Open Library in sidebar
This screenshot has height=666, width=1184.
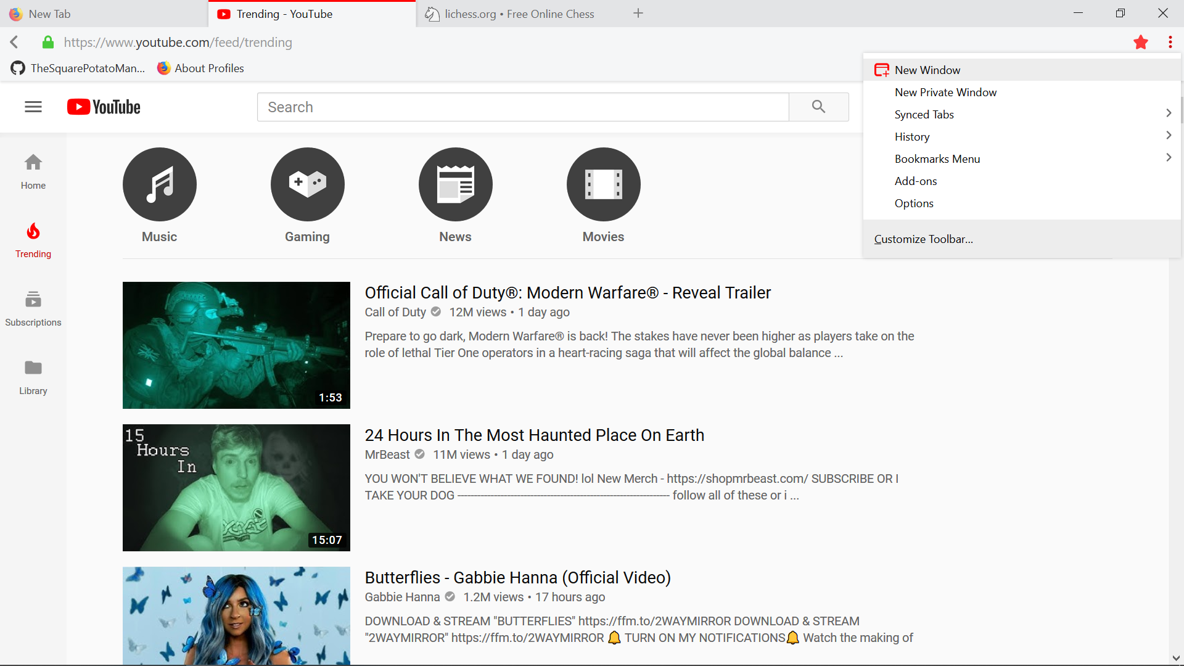(x=33, y=377)
